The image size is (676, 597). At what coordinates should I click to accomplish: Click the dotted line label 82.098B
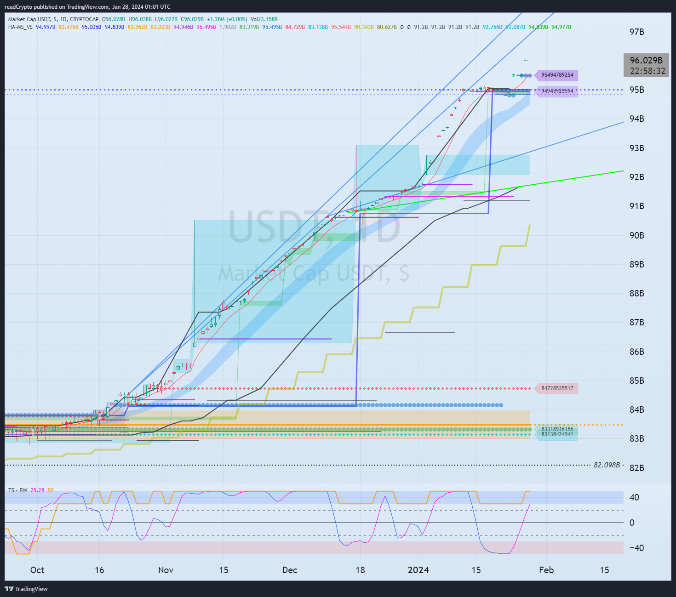click(x=607, y=465)
